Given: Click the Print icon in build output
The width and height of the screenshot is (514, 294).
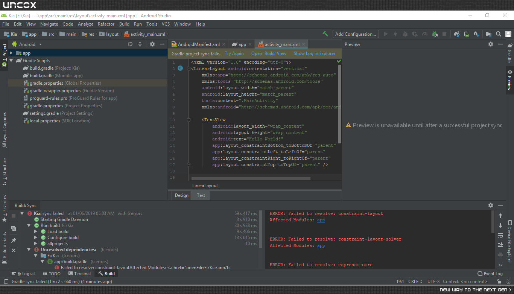Looking at the screenshot, I should (500, 255).
